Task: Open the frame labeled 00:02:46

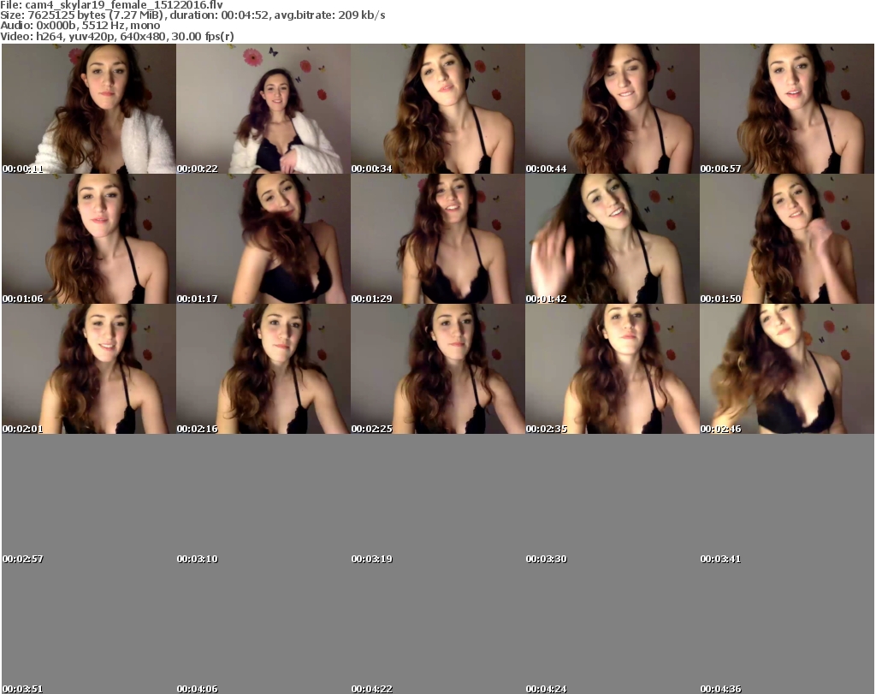Action: (x=786, y=369)
